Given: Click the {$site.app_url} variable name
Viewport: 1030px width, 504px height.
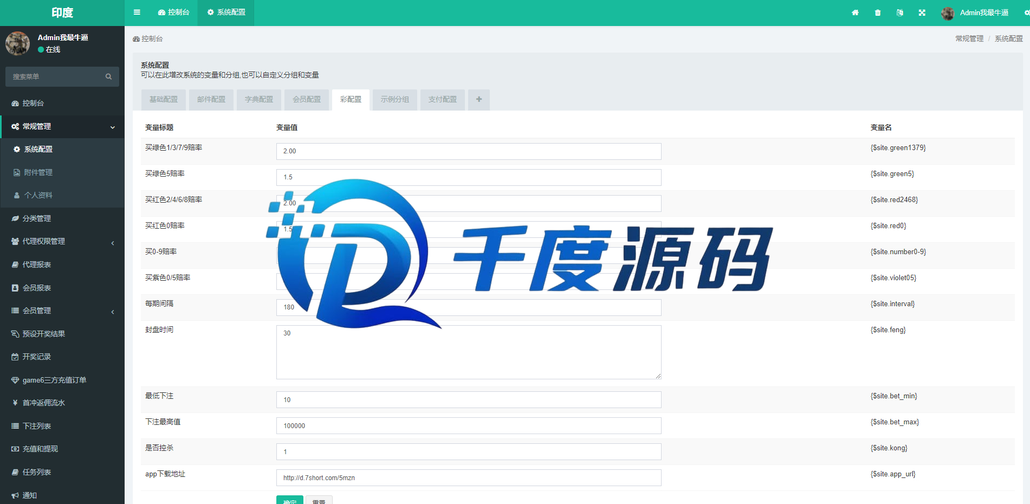Looking at the screenshot, I should 893,474.
